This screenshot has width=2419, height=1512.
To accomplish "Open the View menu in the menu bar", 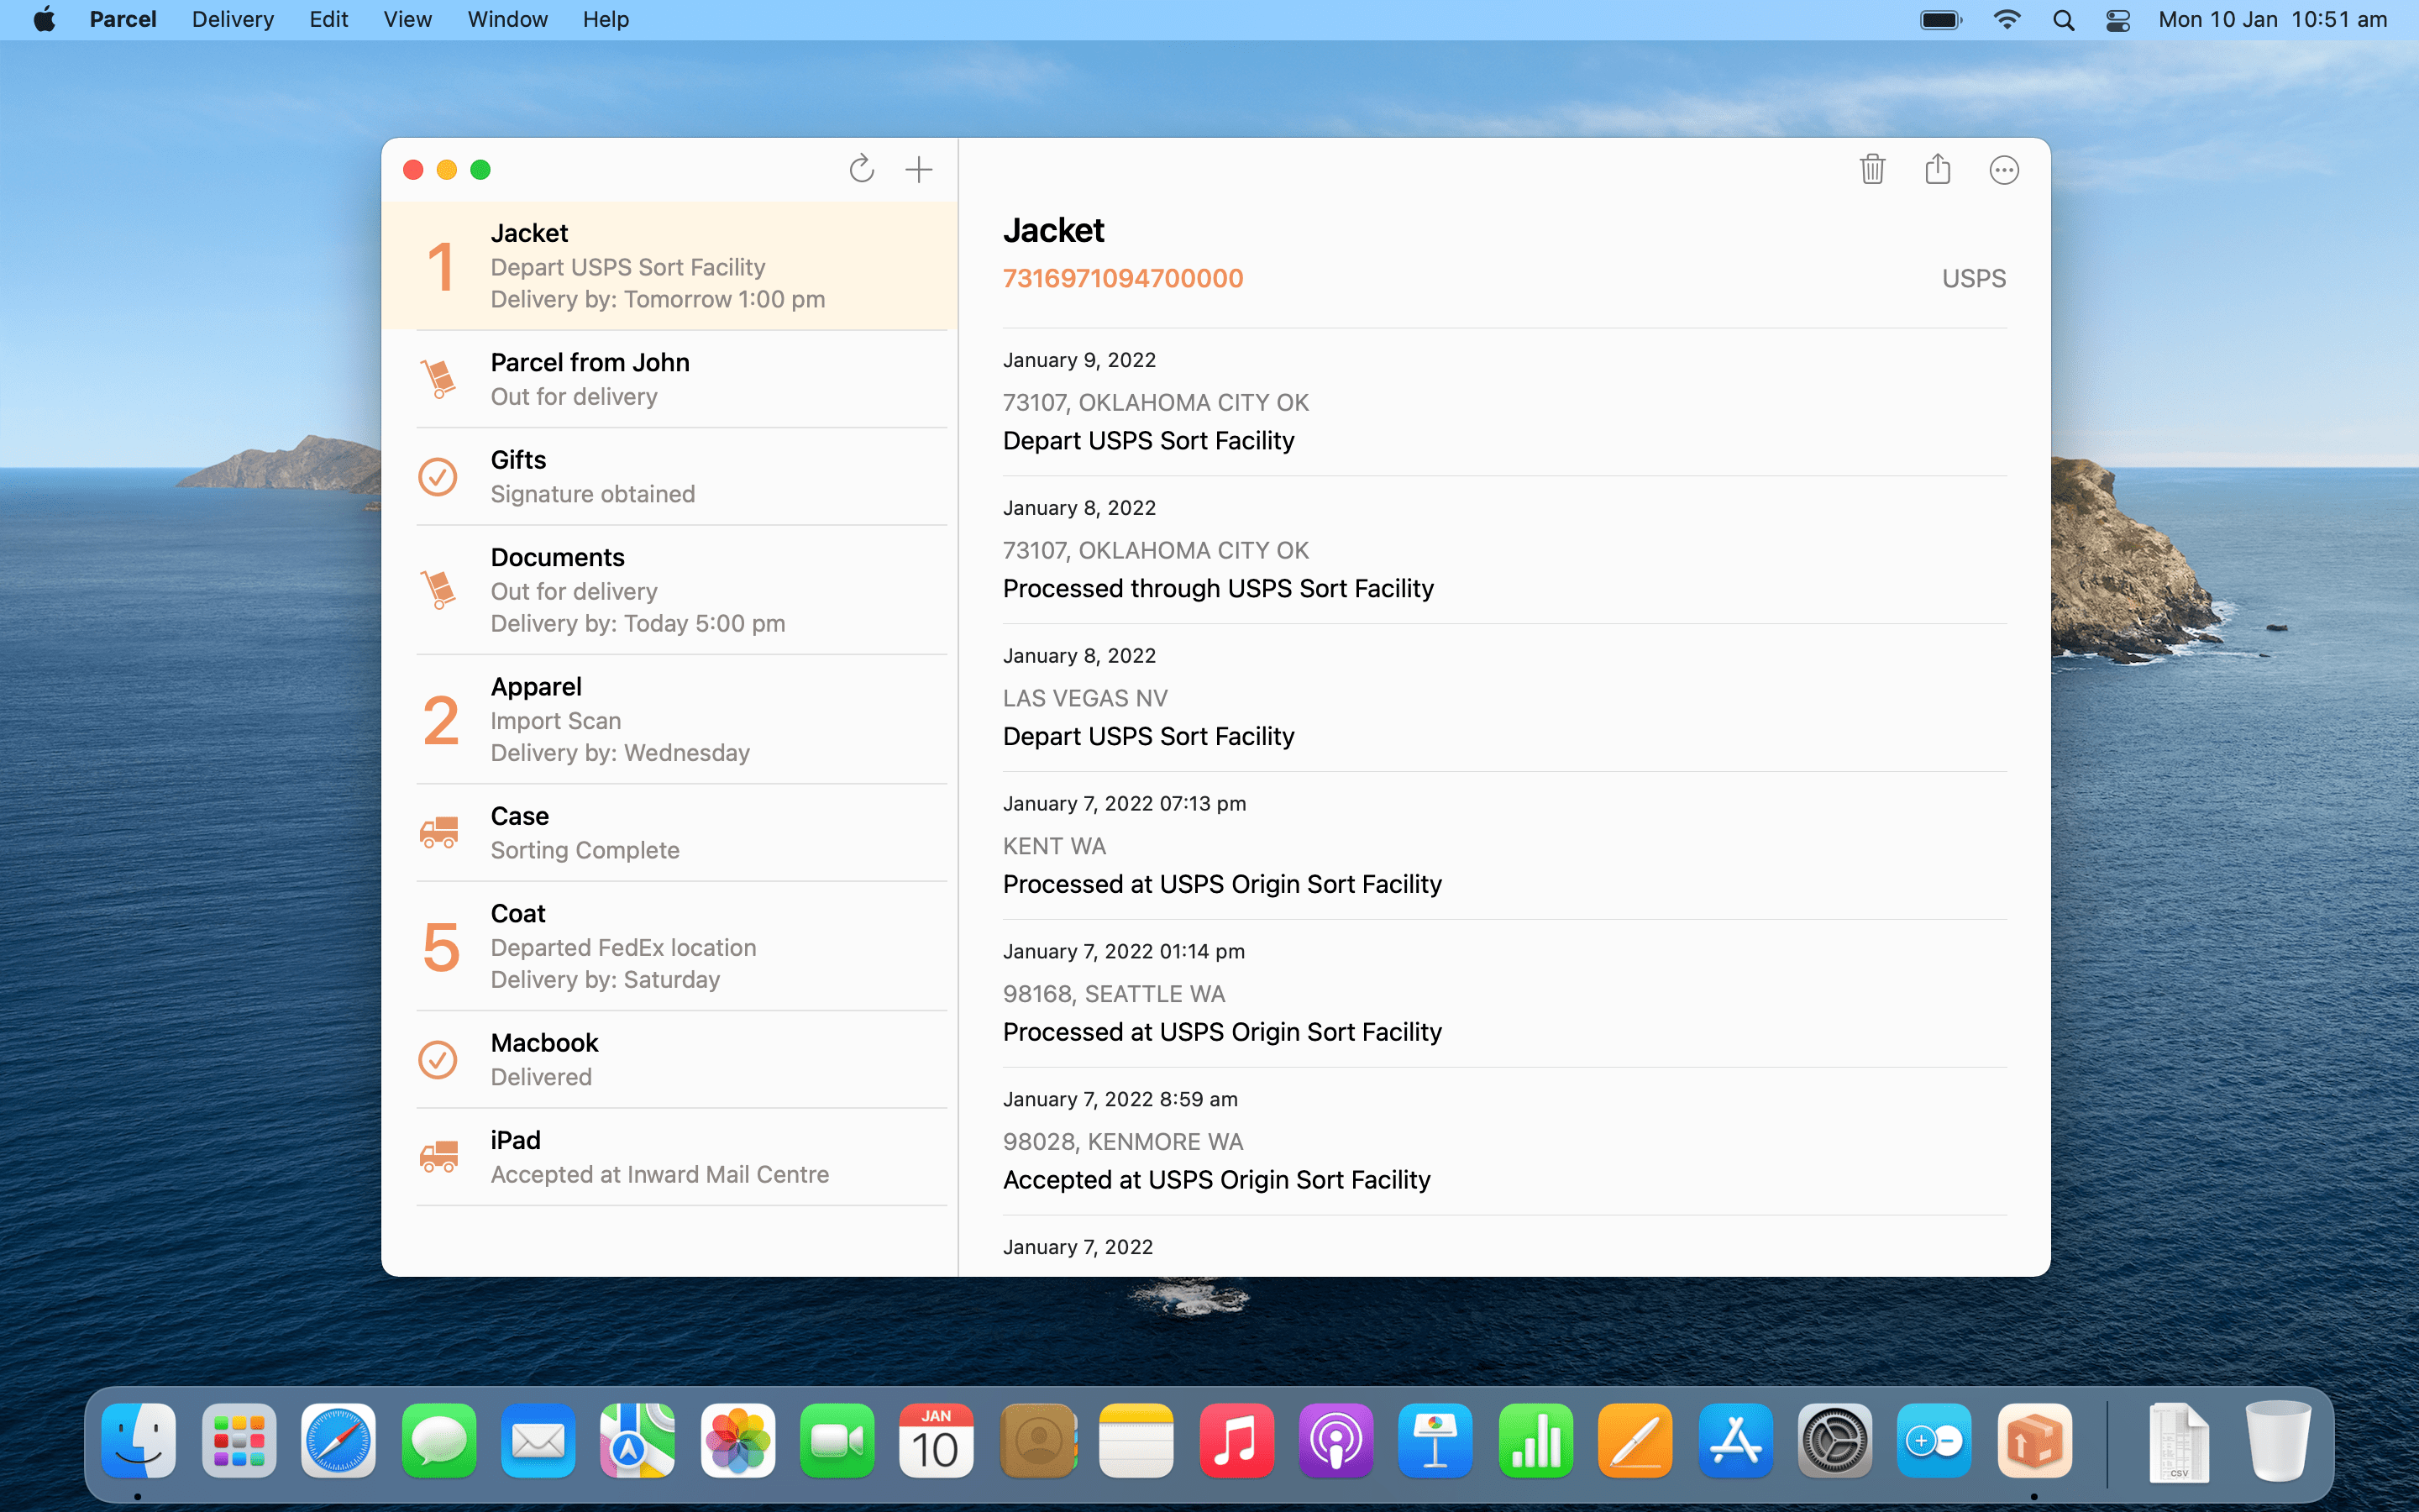I will click(407, 19).
